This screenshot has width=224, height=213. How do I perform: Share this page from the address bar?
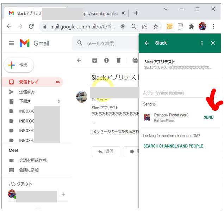[144, 26]
